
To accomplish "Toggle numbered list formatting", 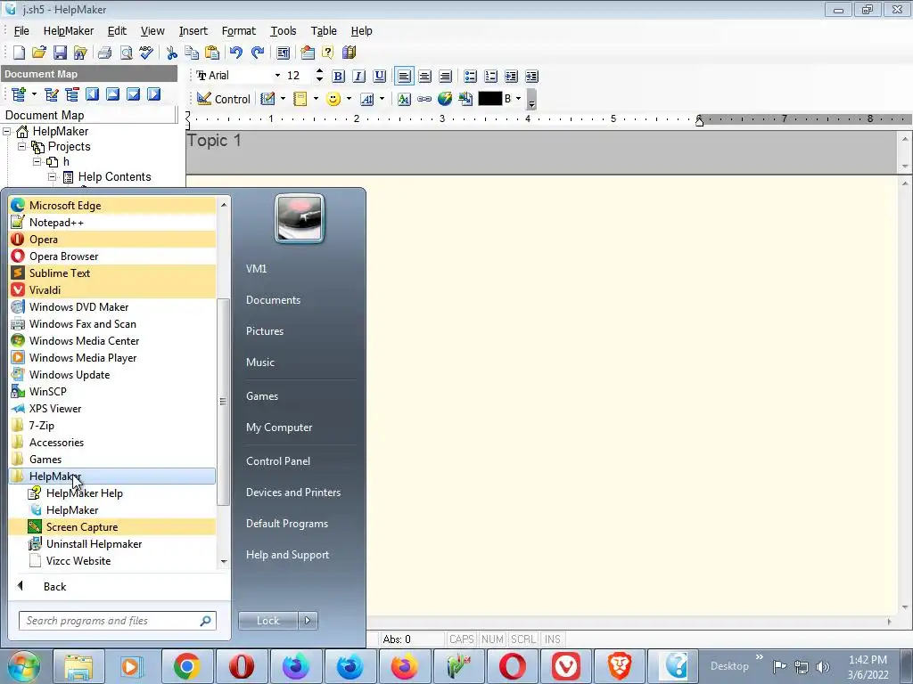I will click(491, 77).
